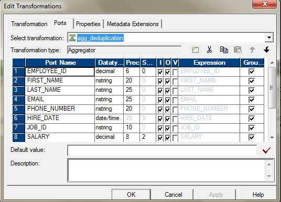Click the Default value input field

coord(162,150)
